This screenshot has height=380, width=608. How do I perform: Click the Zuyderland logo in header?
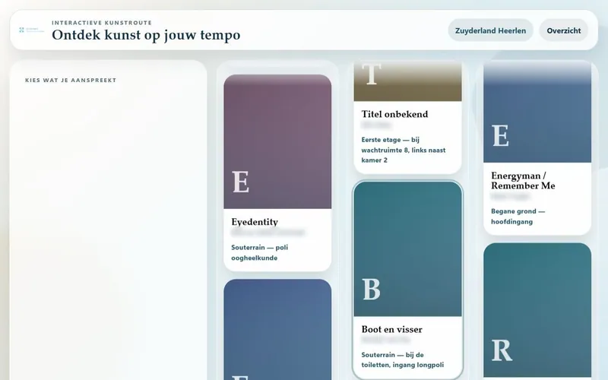click(31, 30)
